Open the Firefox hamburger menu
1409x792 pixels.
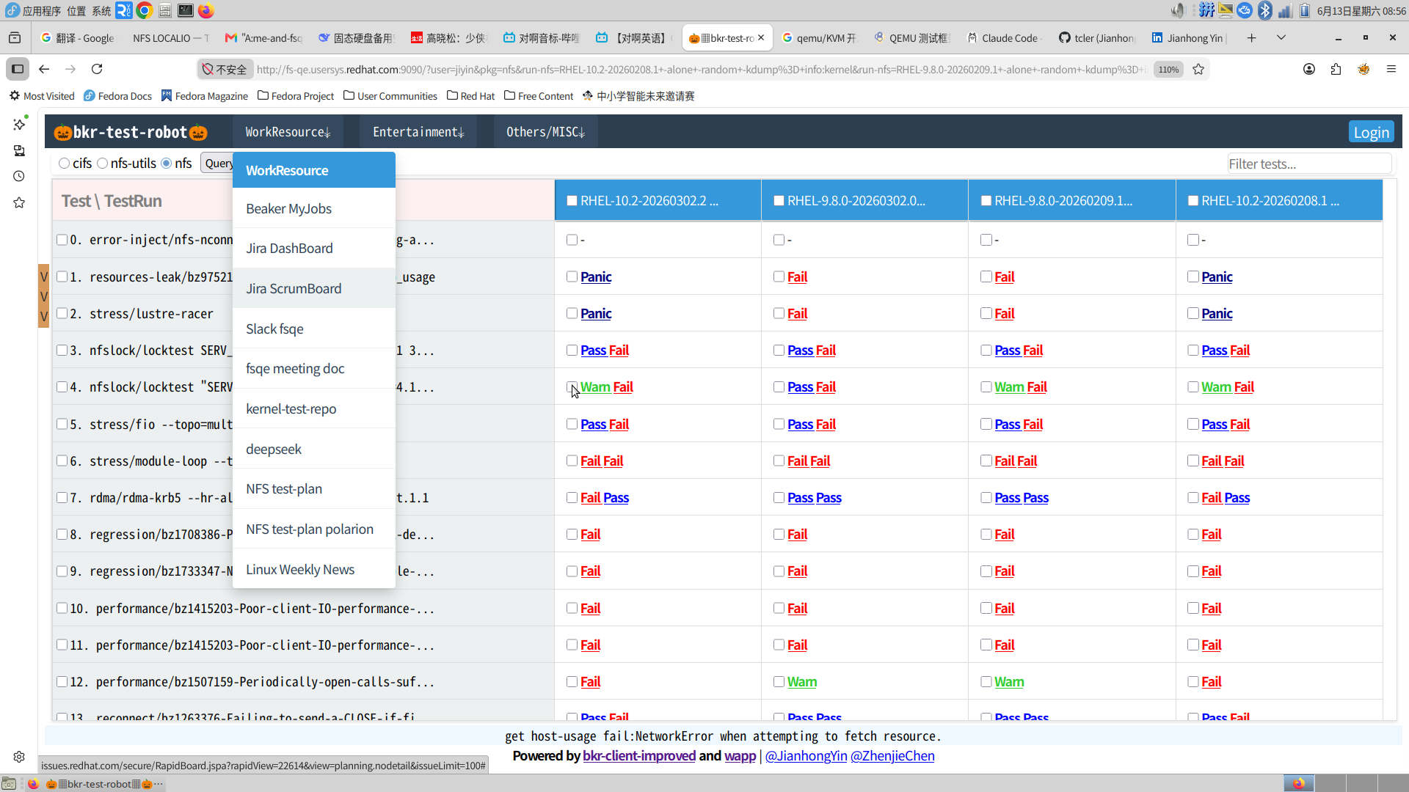tap(1391, 69)
